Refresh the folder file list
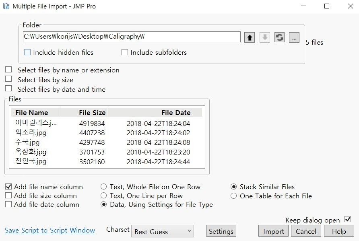359x241 pixels. pyautogui.click(x=279, y=37)
